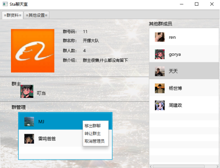Click the 群人数 label
This screenshot has width=220, height=168.
point(70,51)
